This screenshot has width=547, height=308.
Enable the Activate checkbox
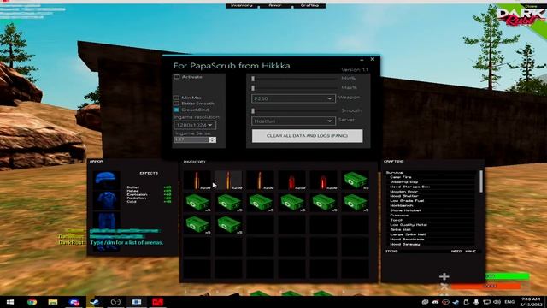click(x=177, y=77)
